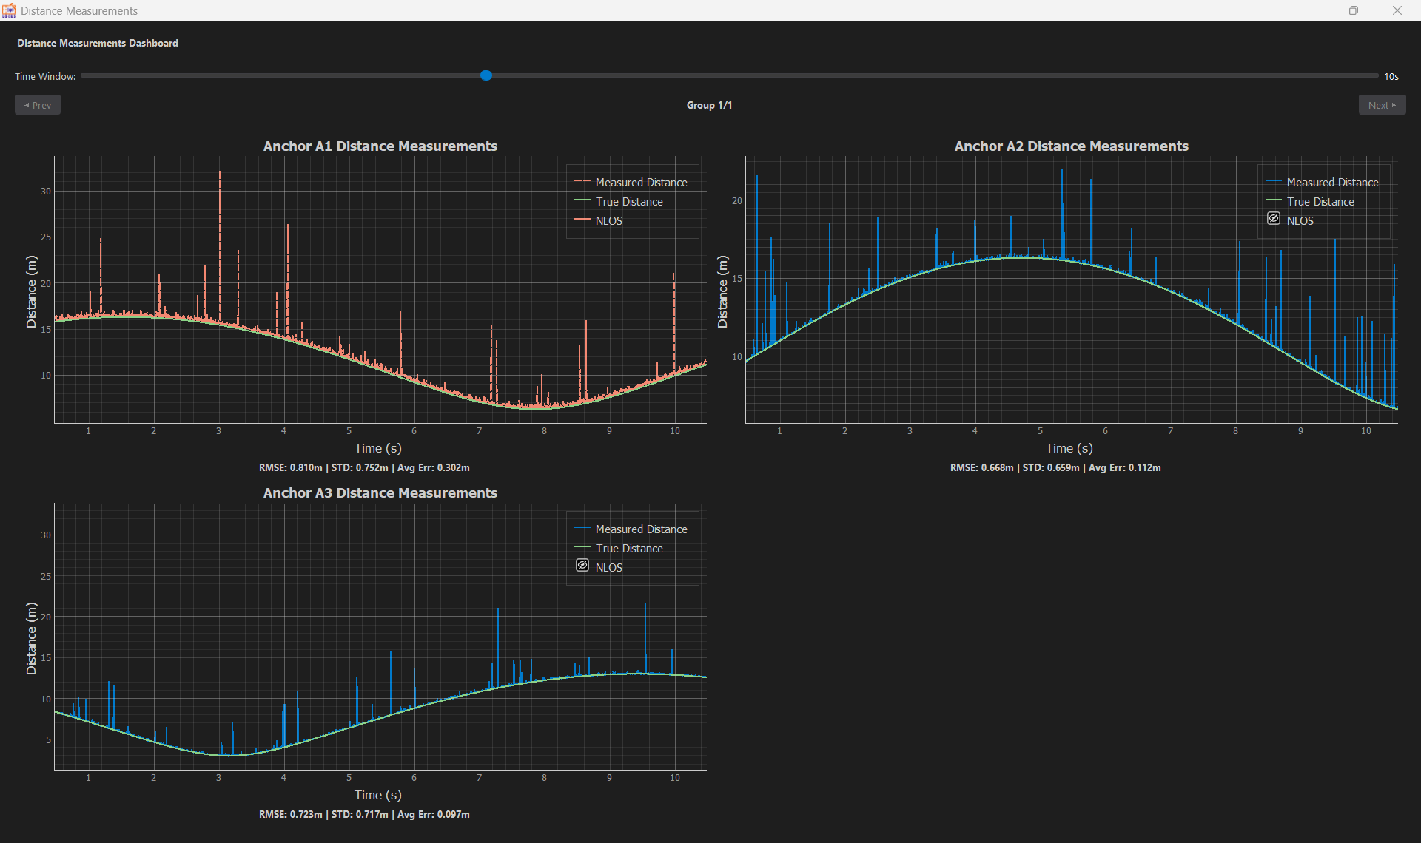Toggle NLOS label in Anchor A1 legend
Screen dimensions: 1421x843
[608, 220]
